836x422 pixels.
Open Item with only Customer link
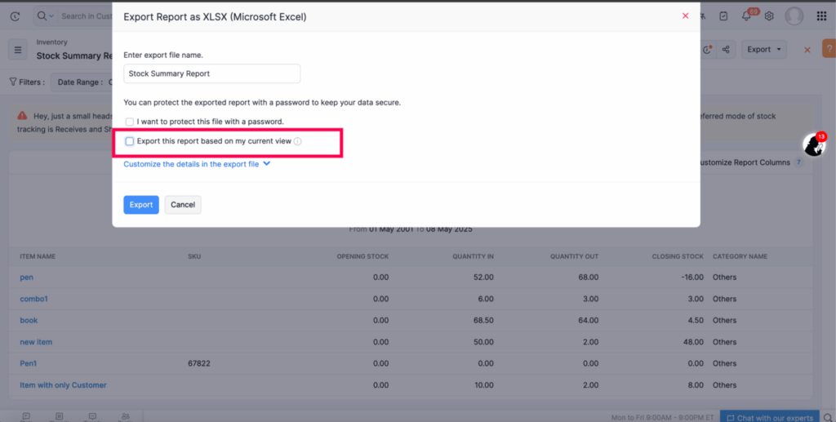pos(63,384)
